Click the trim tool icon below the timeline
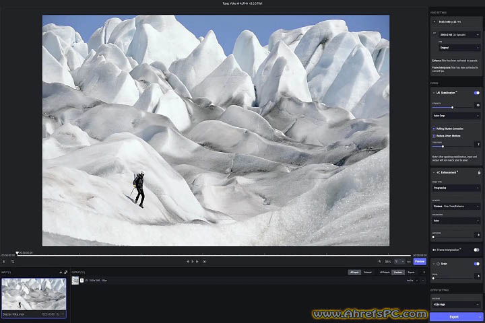Image resolution: width=485 pixels, height=323 pixels. (4, 262)
